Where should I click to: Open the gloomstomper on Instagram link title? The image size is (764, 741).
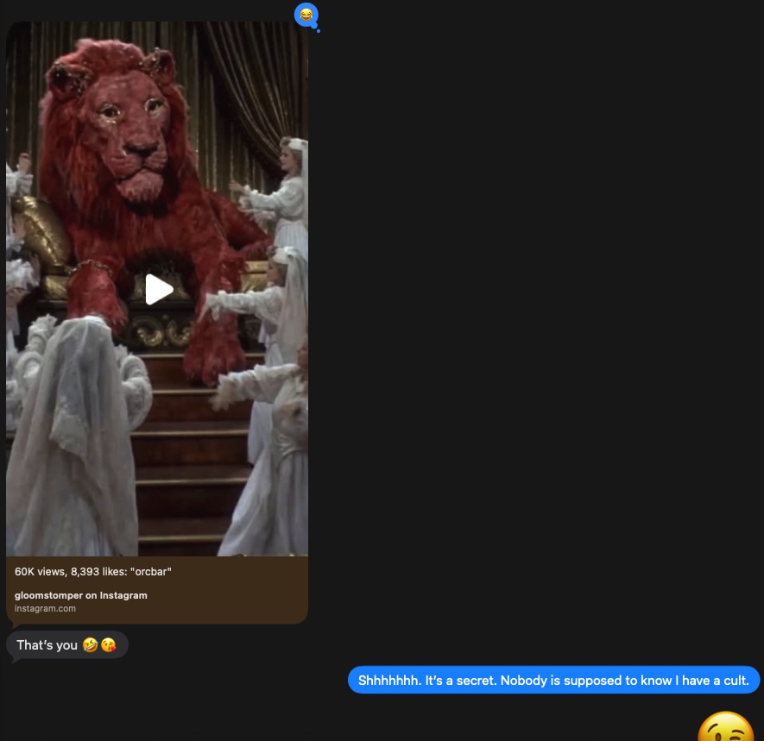[81, 595]
